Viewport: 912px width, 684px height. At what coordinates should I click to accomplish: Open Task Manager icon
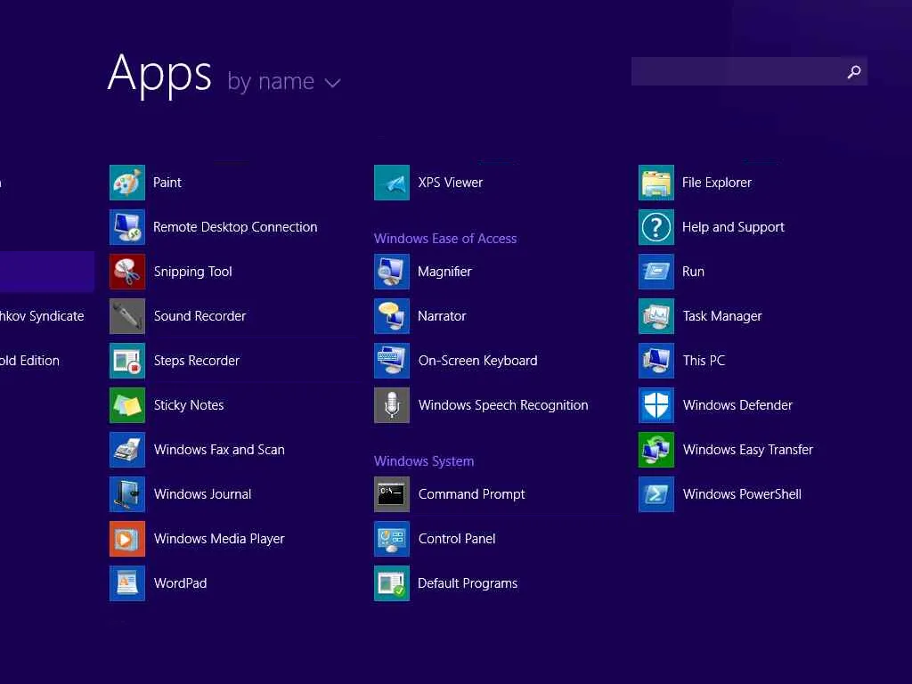[656, 316]
